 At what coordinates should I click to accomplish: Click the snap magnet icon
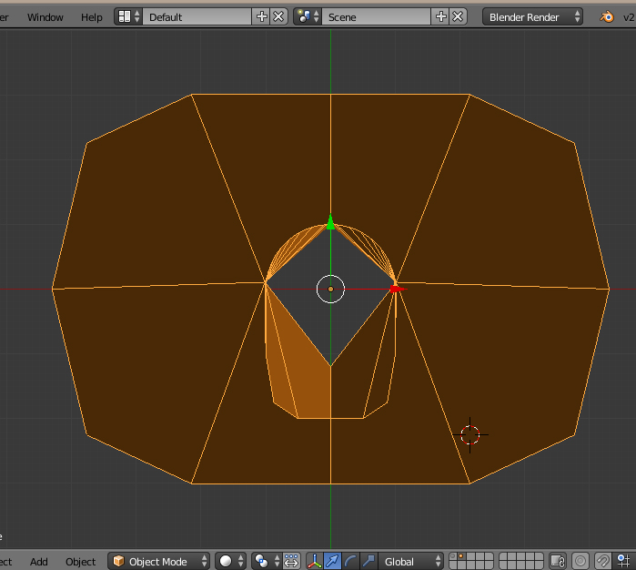click(603, 561)
